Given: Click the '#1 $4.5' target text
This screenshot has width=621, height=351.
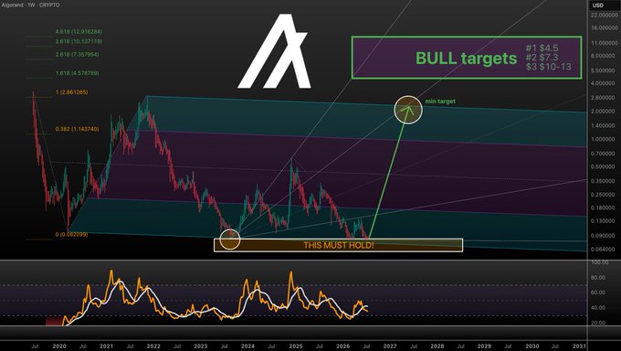Looking at the screenshot, I should pyautogui.click(x=542, y=48).
